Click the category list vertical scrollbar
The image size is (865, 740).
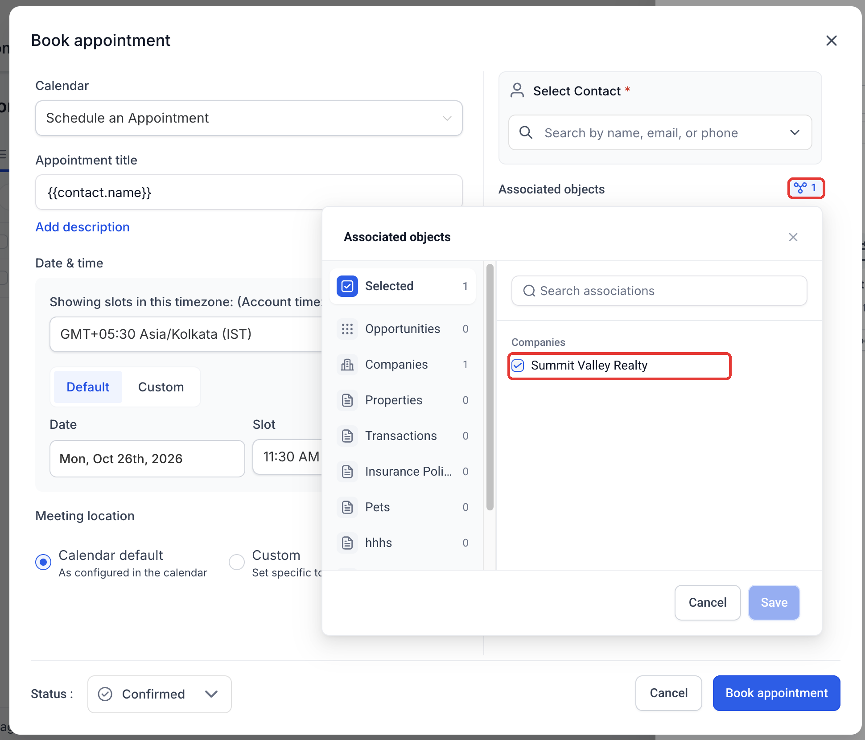click(x=490, y=387)
